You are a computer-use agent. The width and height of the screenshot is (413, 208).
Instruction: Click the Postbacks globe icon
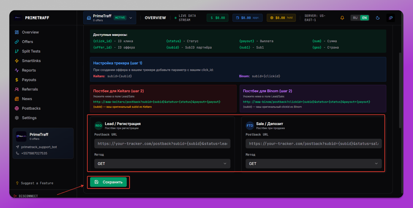coord(17,108)
